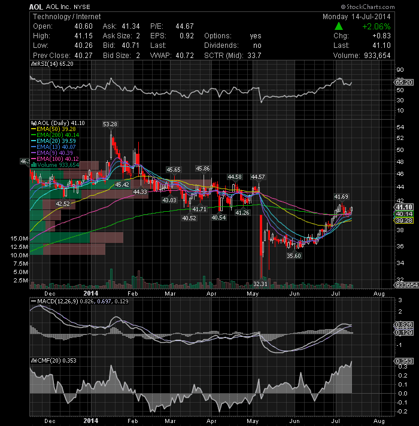Click the 45.86 swing high label

203,169
